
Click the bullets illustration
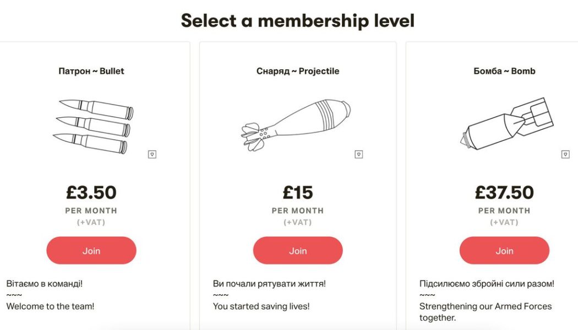pos(91,121)
